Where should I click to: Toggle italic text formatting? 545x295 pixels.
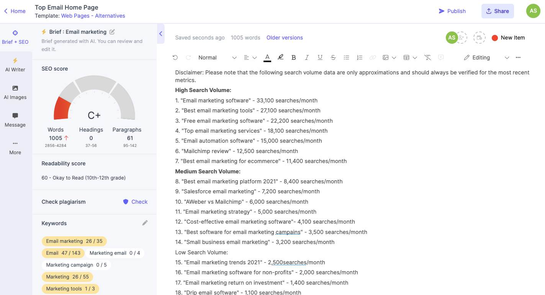307,58
